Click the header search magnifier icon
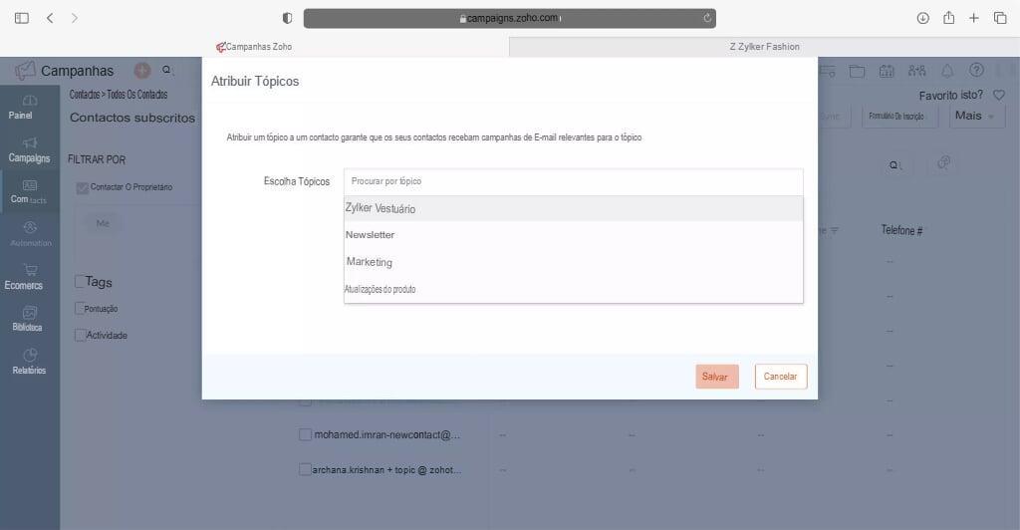Image resolution: width=1020 pixels, height=530 pixels. [167, 70]
